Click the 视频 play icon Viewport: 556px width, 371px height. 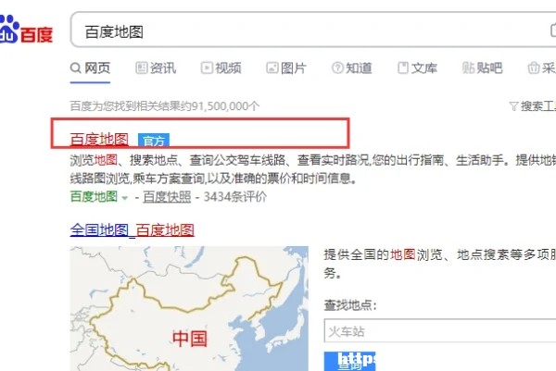[x=207, y=68]
